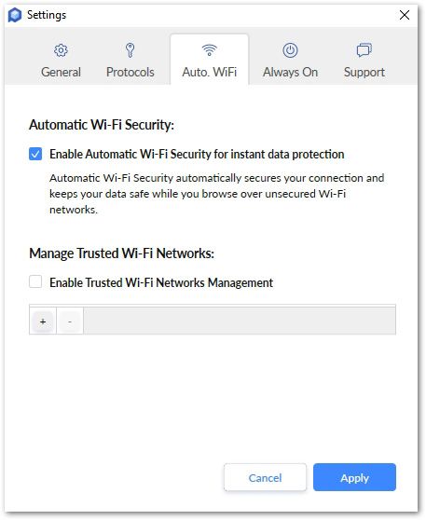Open the Protocols tab label
This screenshot has height=520, width=426.
[131, 72]
